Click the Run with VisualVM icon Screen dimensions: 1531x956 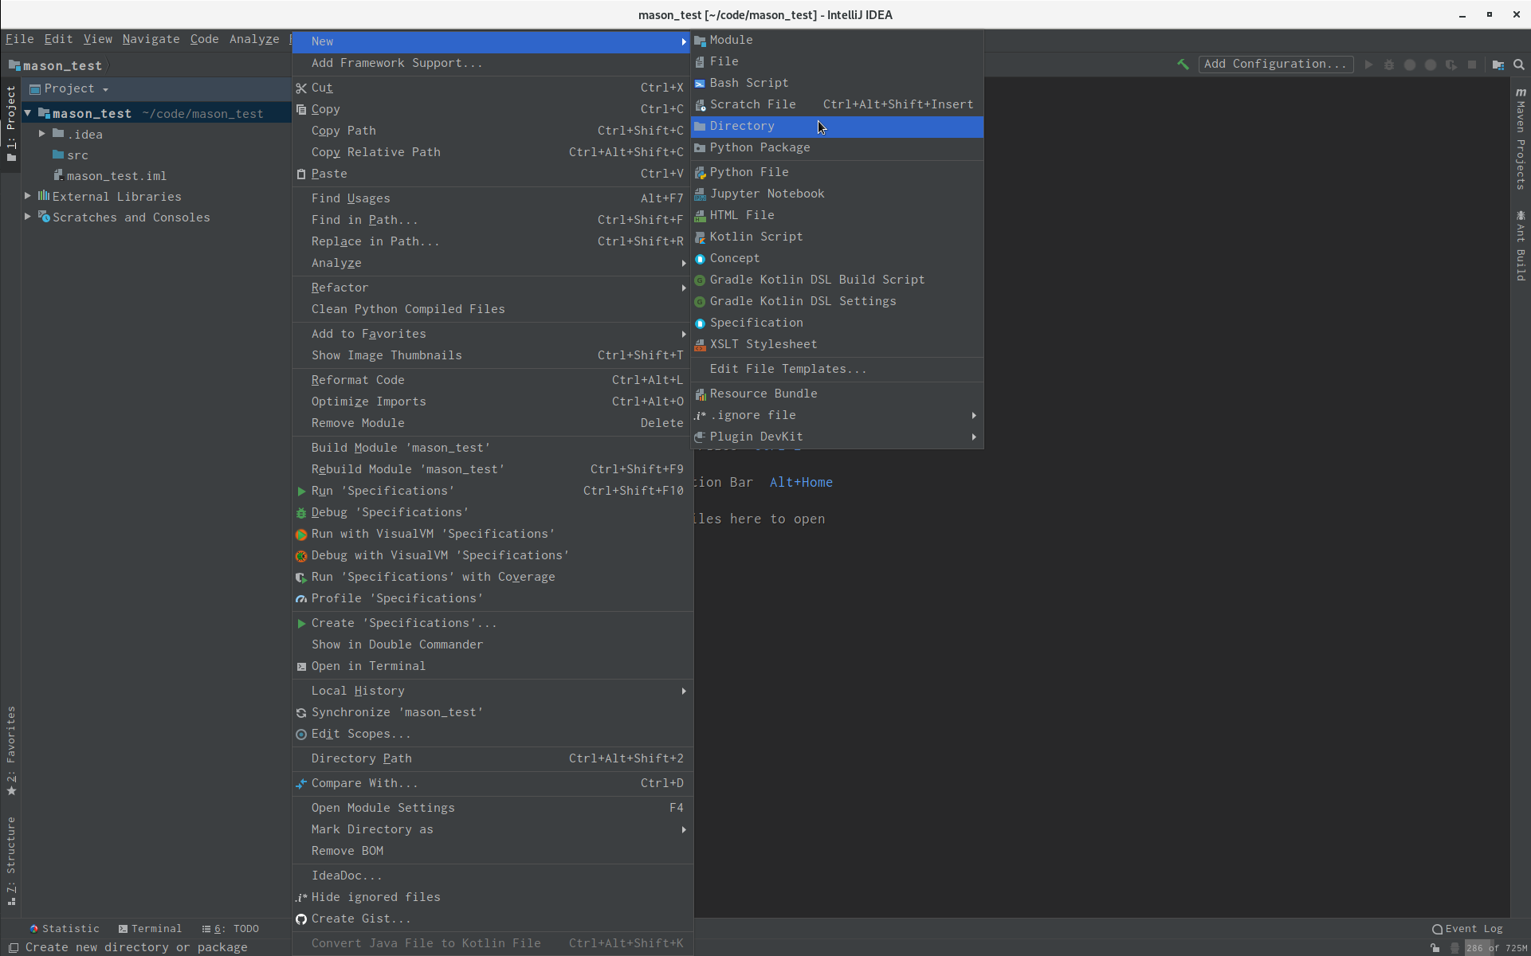(x=301, y=535)
